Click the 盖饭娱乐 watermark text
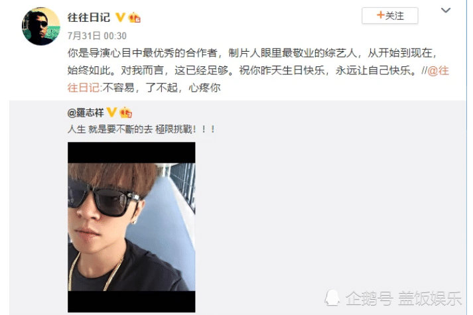Viewport: 473px width, 315px height. (430, 298)
